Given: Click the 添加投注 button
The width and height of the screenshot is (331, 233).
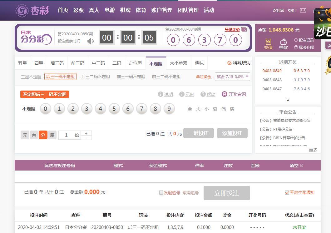Looking at the screenshot, I should (232, 133).
